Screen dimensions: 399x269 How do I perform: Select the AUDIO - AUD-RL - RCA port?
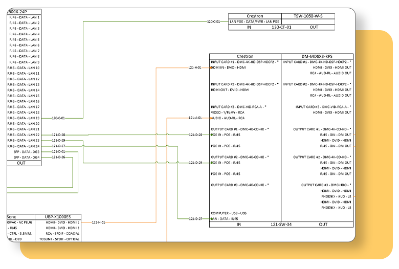228,118
